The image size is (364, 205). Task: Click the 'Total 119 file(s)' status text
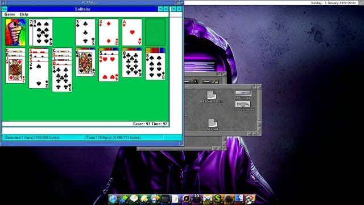(113, 138)
